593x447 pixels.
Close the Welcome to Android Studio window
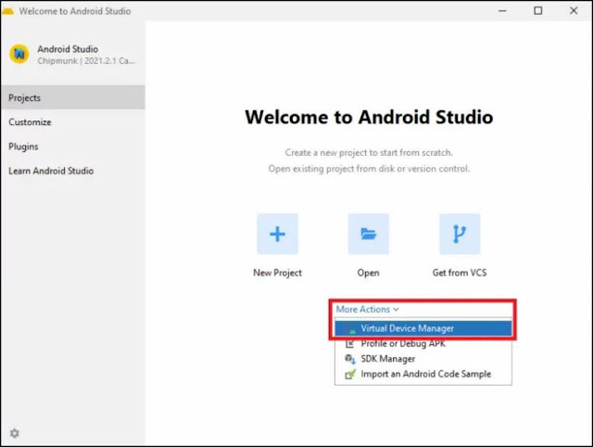click(x=574, y=11)
